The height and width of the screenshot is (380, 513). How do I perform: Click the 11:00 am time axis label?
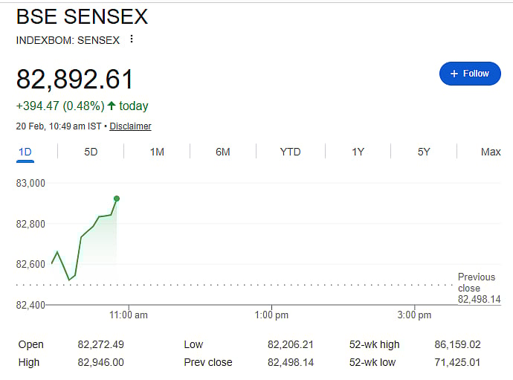click(x=129, y=315)
